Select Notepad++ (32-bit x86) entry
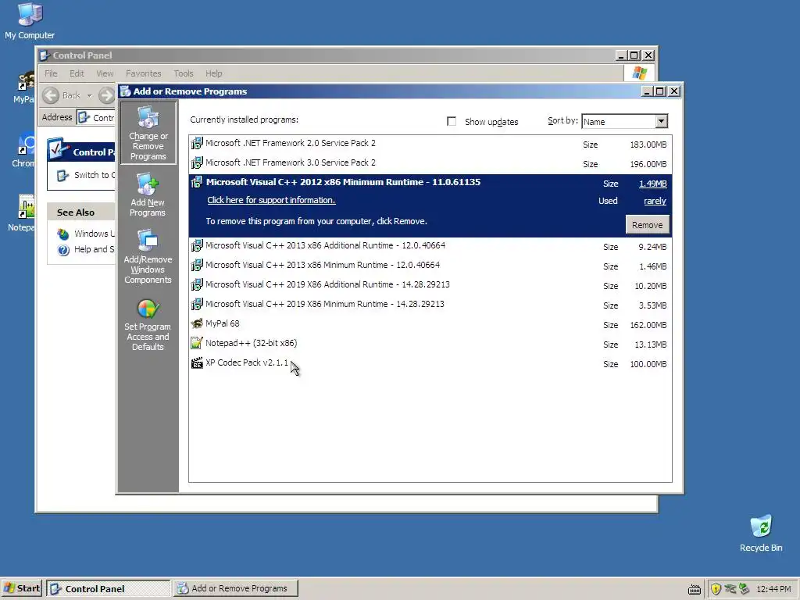Viewport: 800px width, 600px height. [430, 344]
